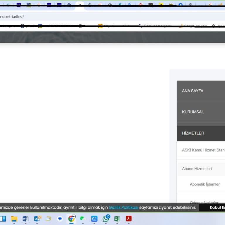Launch Microsoft Word from the taskbar
225x225 pixels.
25,219
